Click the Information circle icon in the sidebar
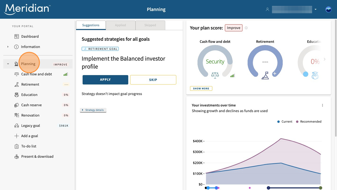The width and height of the screenshot is (337, 190). point(16,47)
